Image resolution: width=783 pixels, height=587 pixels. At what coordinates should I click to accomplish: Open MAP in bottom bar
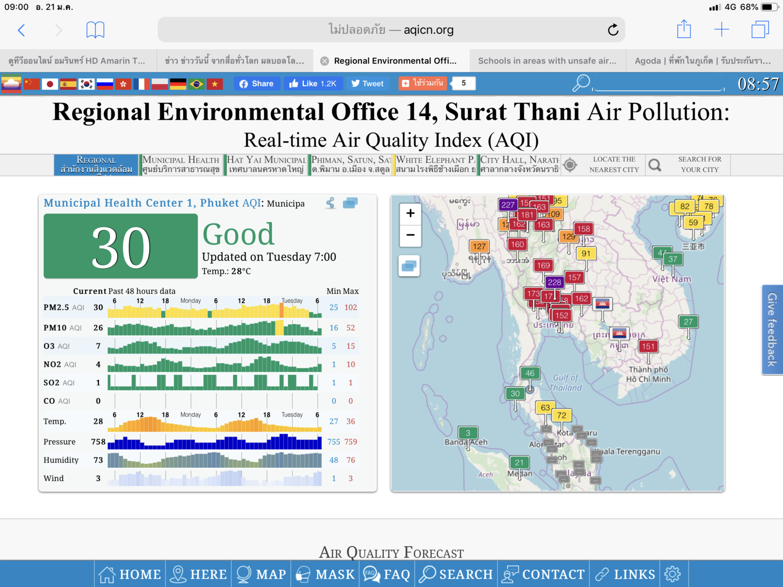[x=262, y=574]
